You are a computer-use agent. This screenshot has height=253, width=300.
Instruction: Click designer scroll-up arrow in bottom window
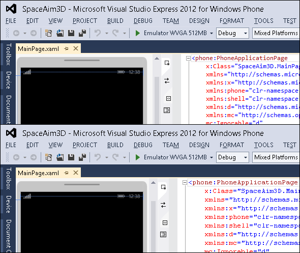tap(153, 183)
